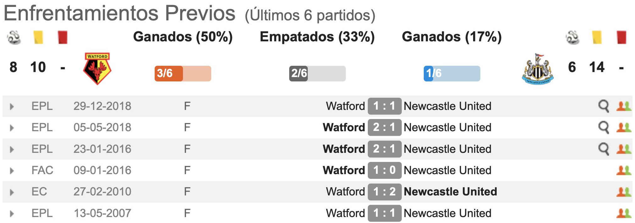Viewport: 635px width, 223px height.
Task: Click the Watford club crest
Action: coord(97,69)
